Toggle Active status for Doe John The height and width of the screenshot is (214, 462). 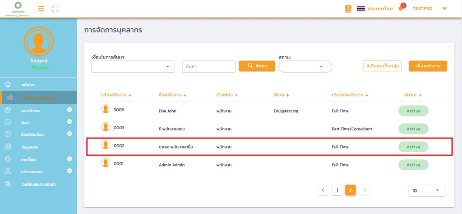pos(413,111)
